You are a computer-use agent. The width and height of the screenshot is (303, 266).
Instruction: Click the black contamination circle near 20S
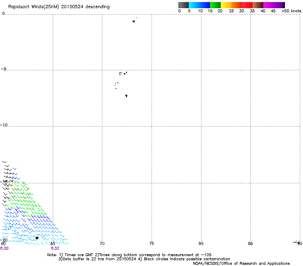pyautogui.click(x=37, y=238)
